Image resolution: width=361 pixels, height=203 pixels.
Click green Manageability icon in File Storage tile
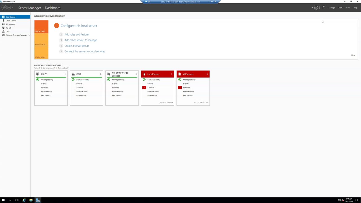[109, 80]
